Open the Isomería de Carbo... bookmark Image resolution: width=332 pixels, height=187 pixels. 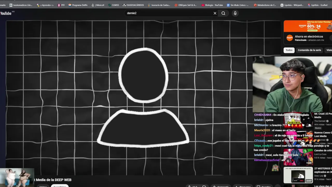point(159,5)
